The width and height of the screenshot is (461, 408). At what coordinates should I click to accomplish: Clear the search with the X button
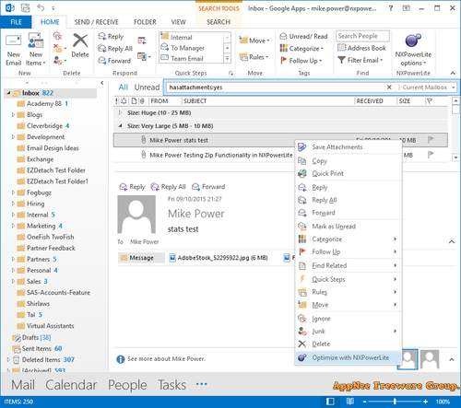[x=389, y=87]
